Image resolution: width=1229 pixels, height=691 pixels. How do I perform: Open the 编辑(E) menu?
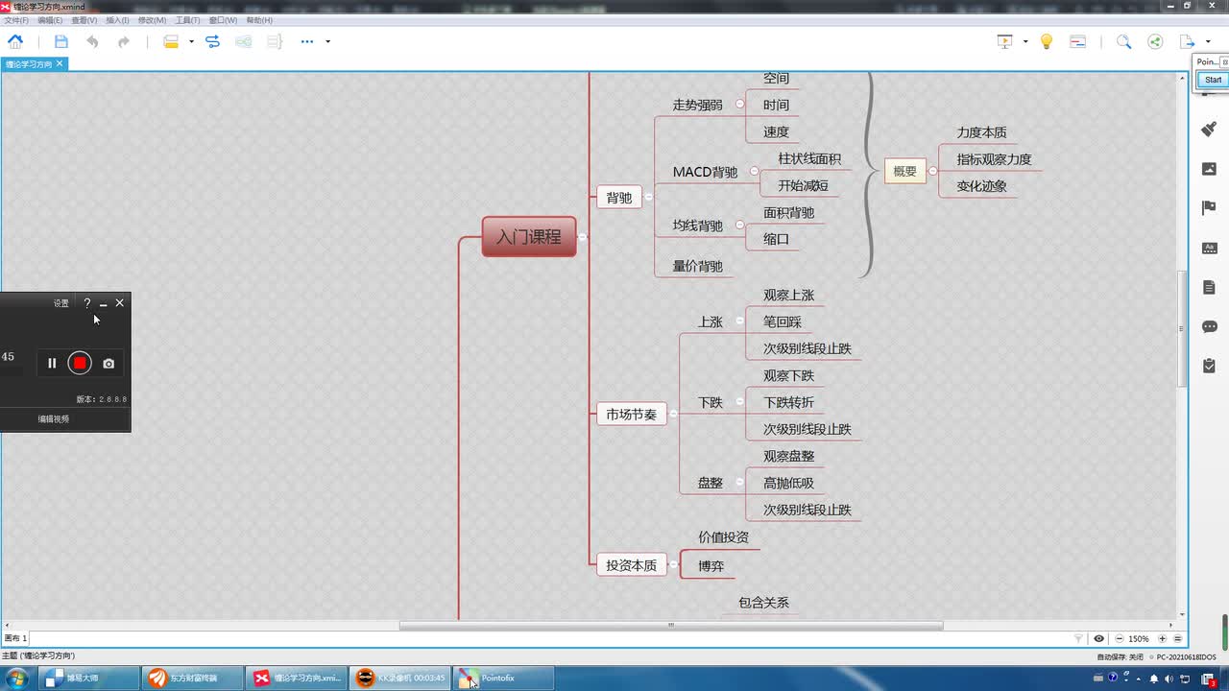point(50,20)
